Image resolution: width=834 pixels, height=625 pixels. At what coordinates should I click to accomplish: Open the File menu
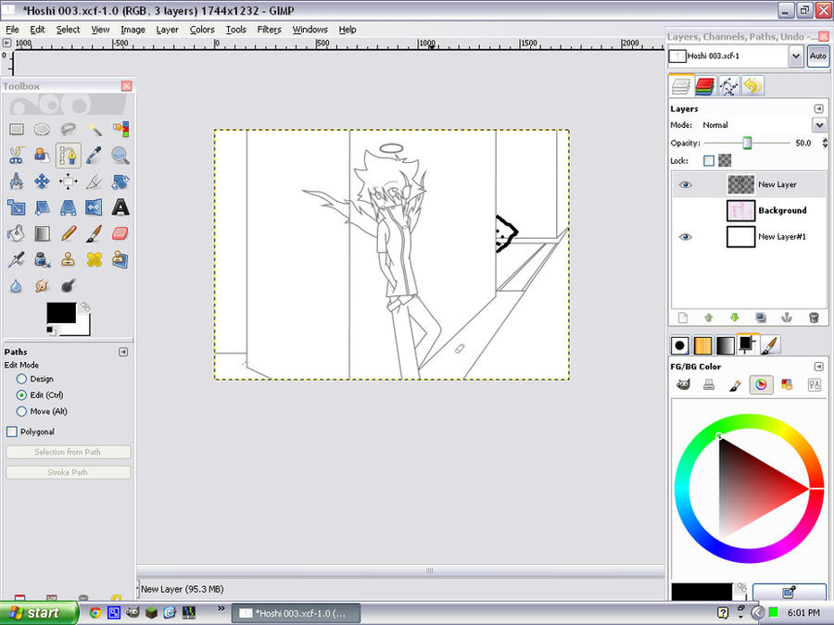click(x=12, y=30)
